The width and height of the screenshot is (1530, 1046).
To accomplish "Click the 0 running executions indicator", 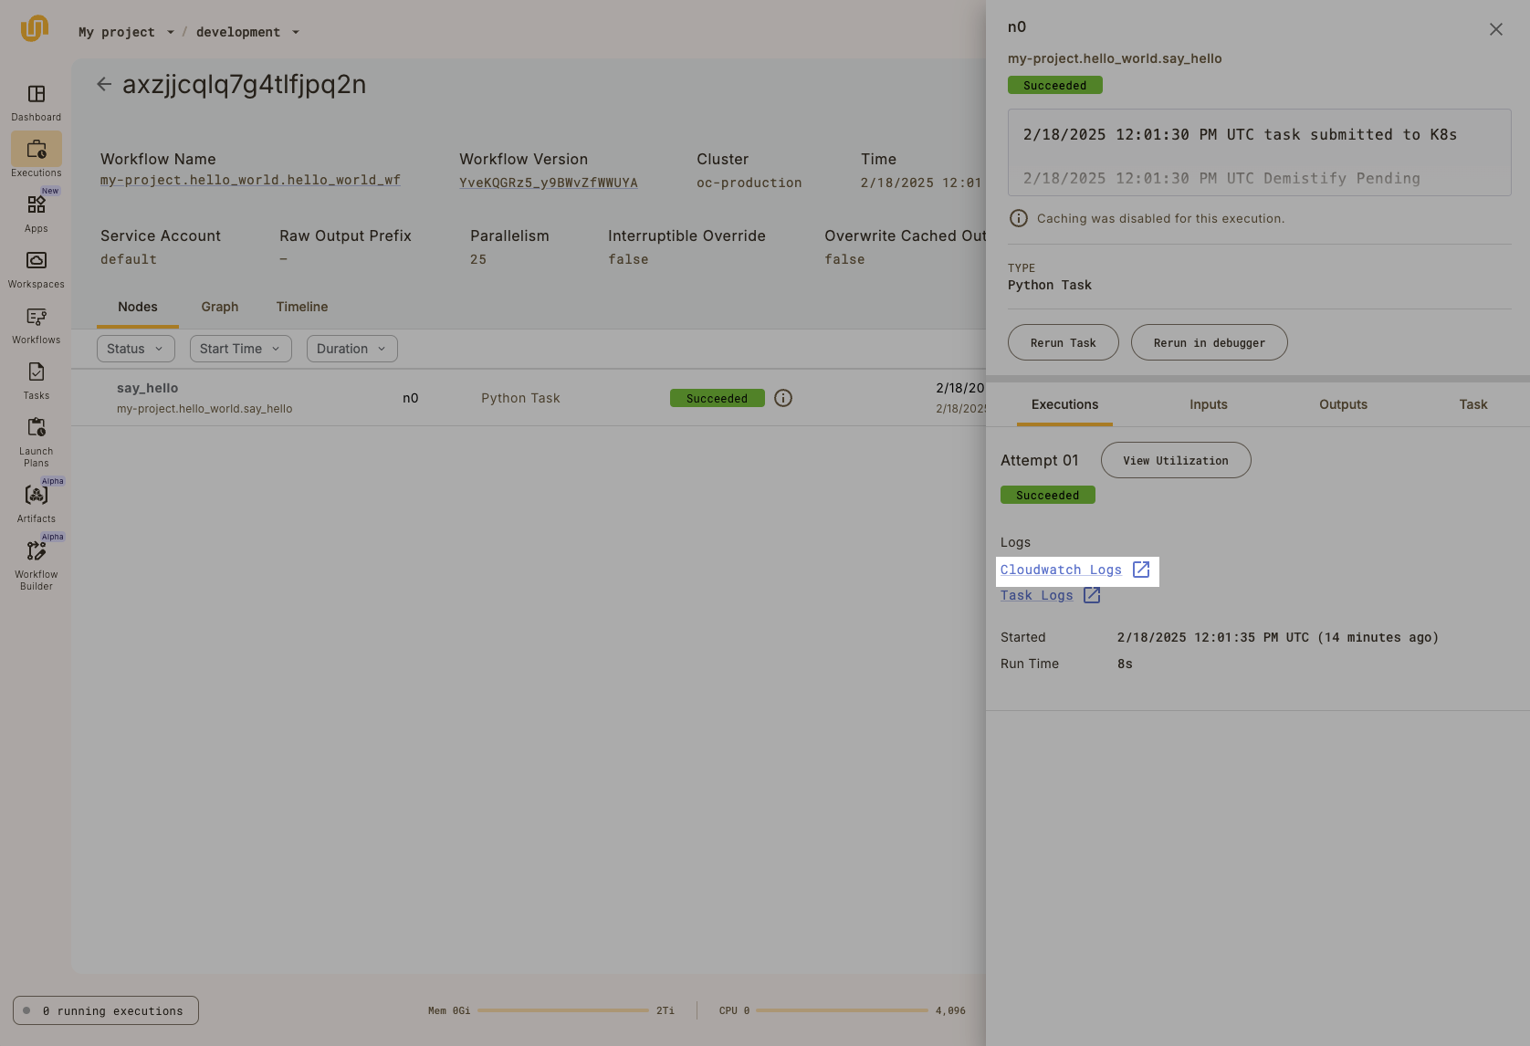I will (x=105, y=1010).
